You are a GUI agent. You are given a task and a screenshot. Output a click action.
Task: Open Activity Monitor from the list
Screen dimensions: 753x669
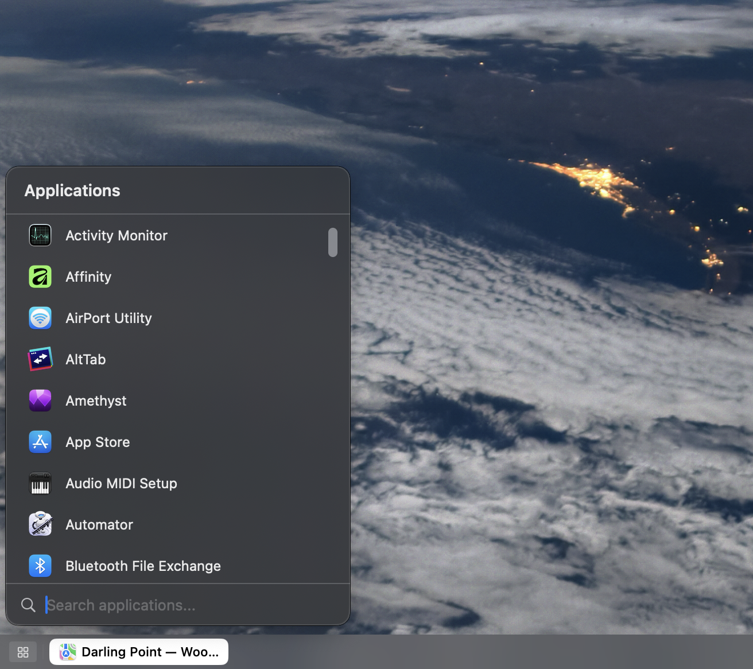pyautogui.click(x=116, y=235)
